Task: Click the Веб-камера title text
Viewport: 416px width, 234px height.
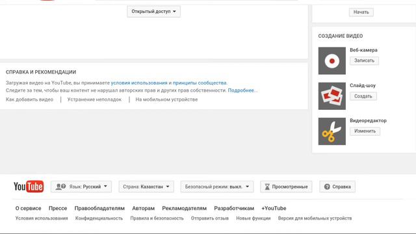Action: [x=363, y=50]
